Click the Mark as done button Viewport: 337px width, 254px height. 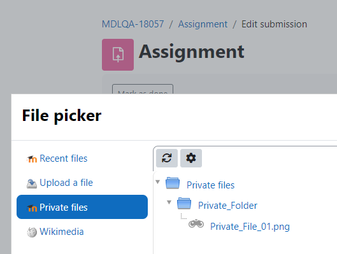click(x=143, y=89)
